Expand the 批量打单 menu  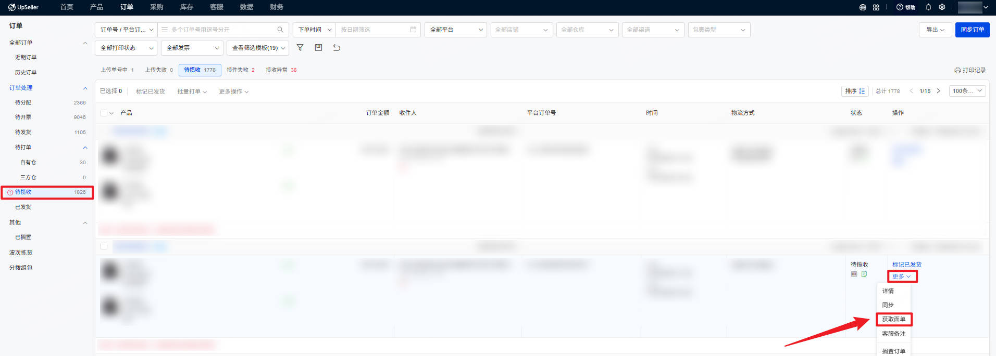192,91
